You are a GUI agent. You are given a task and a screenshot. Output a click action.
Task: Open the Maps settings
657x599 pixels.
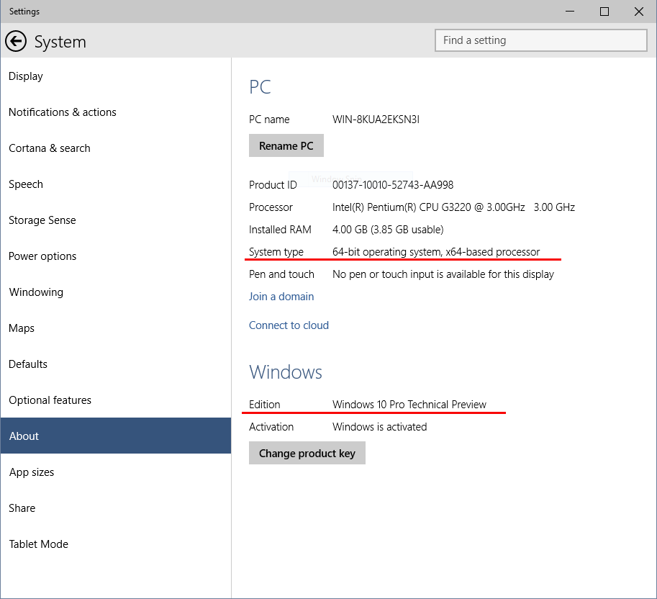coord(116,328)
